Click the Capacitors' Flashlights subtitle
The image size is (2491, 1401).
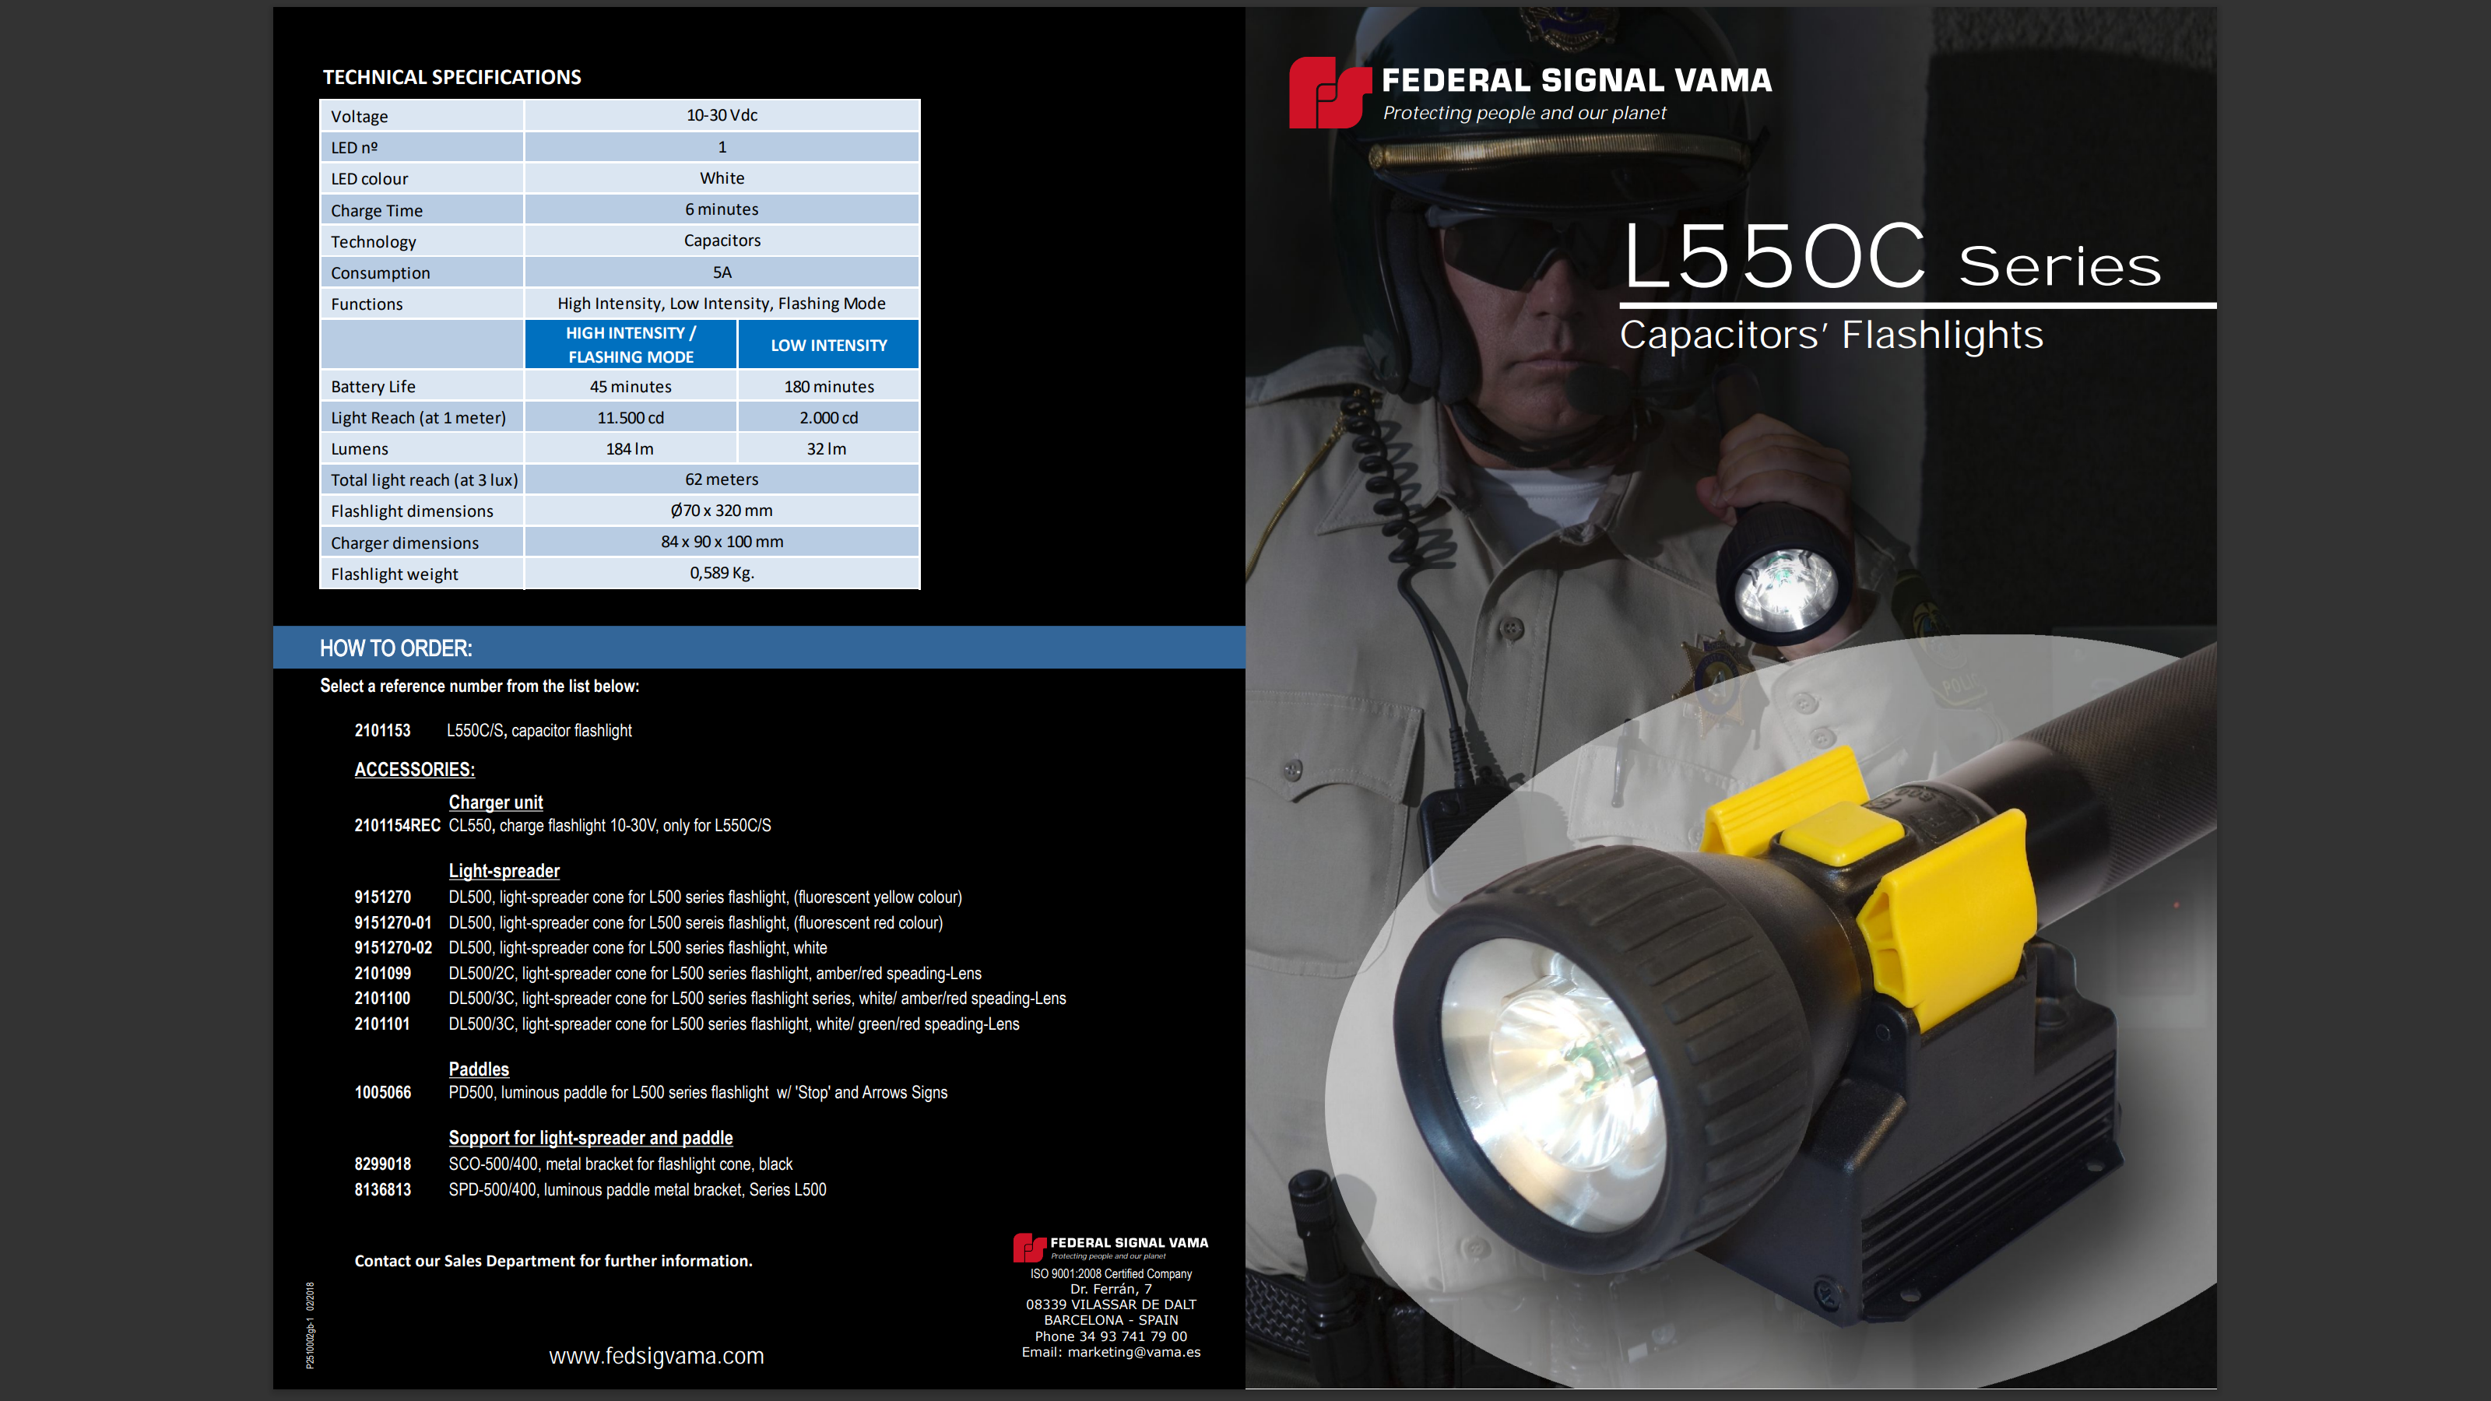1832,335
